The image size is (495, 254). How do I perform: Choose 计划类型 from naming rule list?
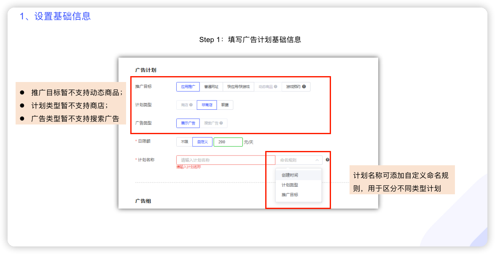click(290, 185)
